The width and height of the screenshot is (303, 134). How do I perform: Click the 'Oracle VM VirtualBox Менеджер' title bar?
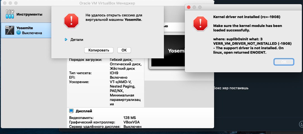click(107, 3)
